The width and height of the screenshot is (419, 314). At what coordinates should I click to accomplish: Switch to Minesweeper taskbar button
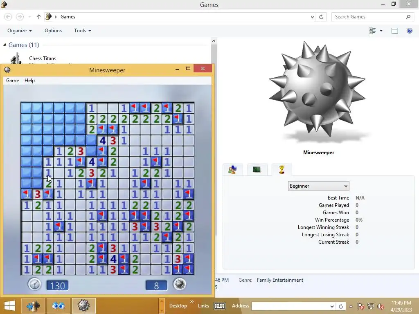83,306
